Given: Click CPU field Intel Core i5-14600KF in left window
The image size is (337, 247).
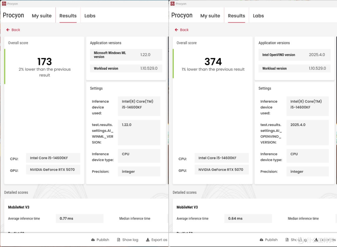Looking at the screenshot, I should 53,158.
